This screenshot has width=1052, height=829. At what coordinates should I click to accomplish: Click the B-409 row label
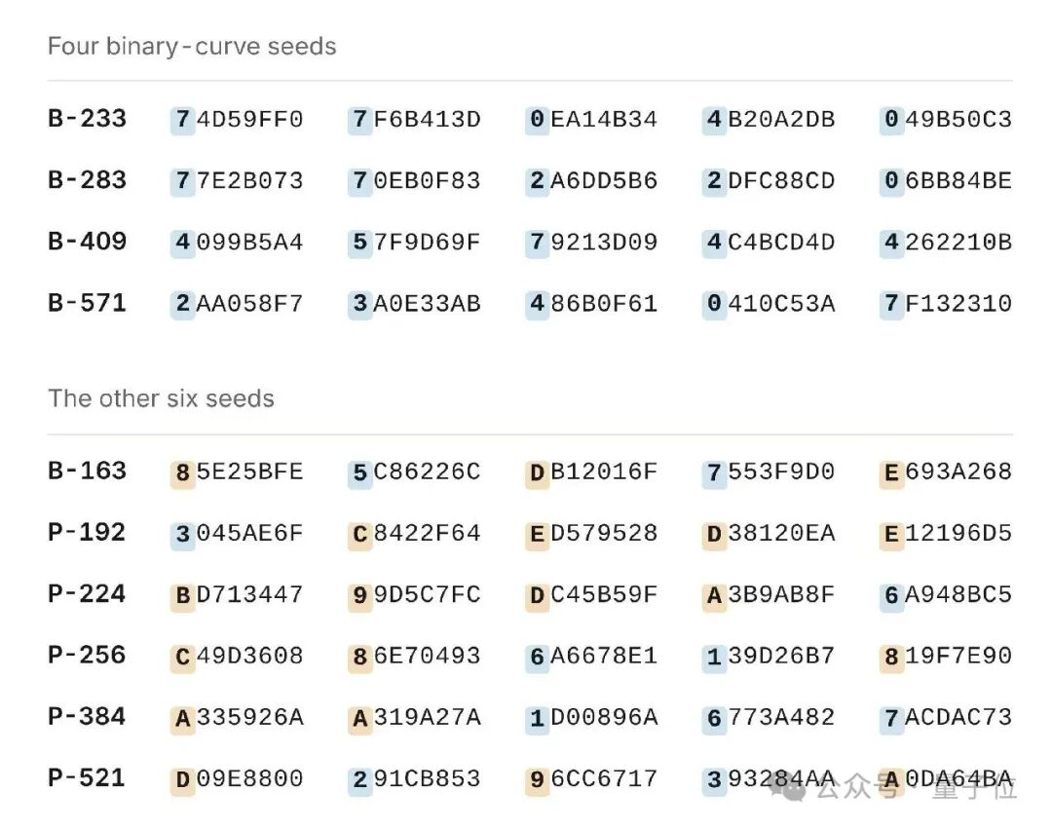point(88,241)
